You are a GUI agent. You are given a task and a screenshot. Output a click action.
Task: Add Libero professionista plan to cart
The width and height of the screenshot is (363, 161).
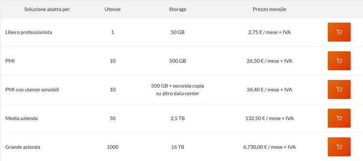[339, 32]
